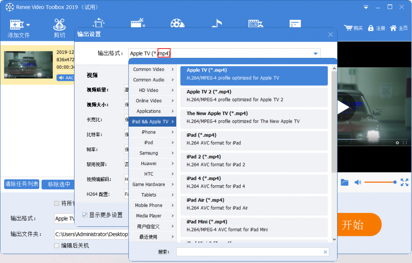Open the opening/ending text tool icon
This screenshot has width=412, height=263.
point(295,23)
